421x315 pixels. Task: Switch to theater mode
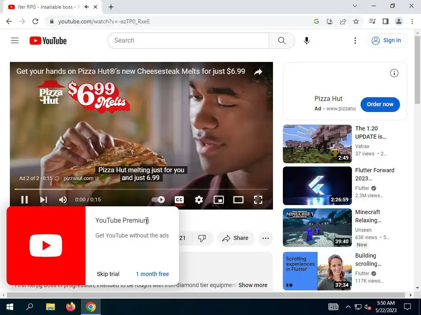tap(238, 200)
